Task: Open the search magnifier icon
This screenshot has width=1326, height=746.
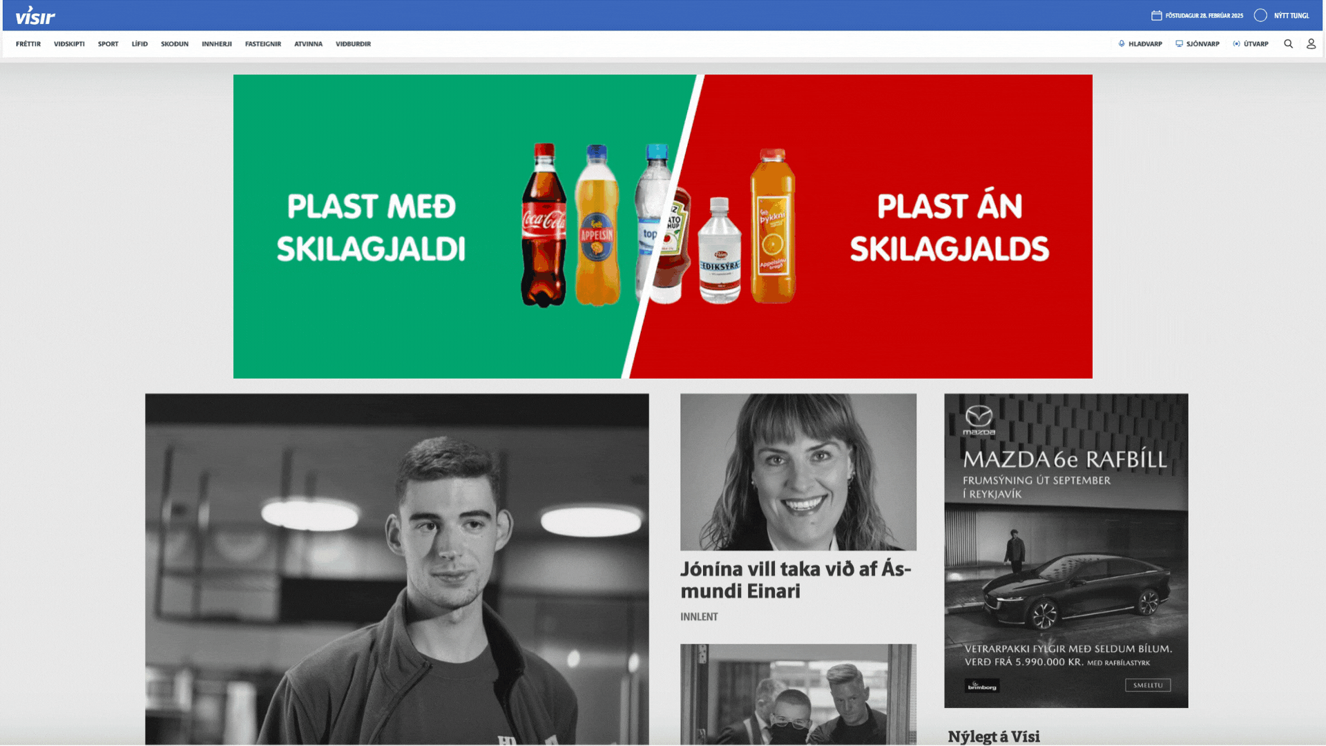Action: [1288, 44]
